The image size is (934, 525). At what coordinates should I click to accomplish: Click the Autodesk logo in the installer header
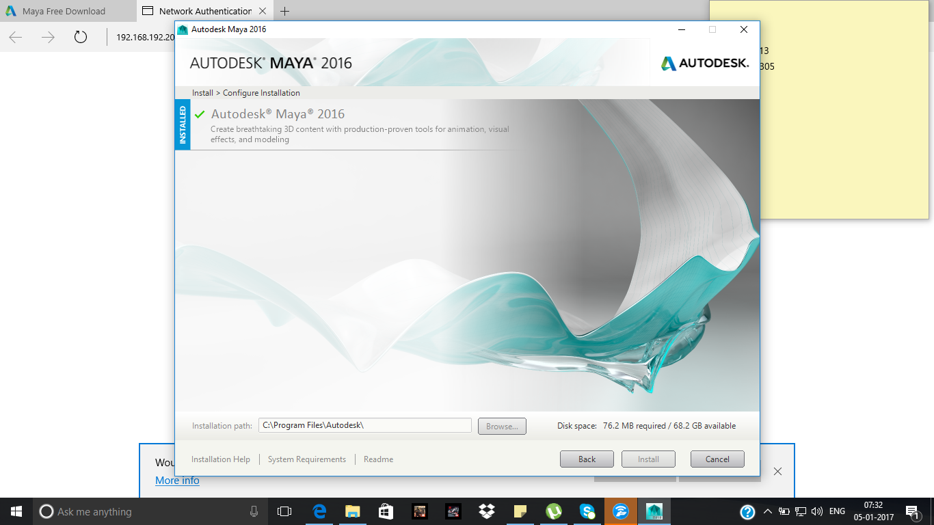pyautogui.click(x=704, y=61)
